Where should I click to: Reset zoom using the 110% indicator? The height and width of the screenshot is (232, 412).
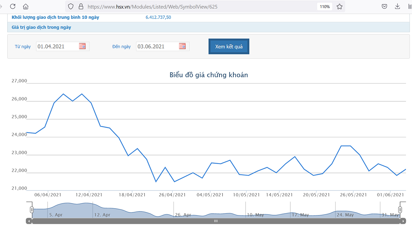[x=325, y=6]
